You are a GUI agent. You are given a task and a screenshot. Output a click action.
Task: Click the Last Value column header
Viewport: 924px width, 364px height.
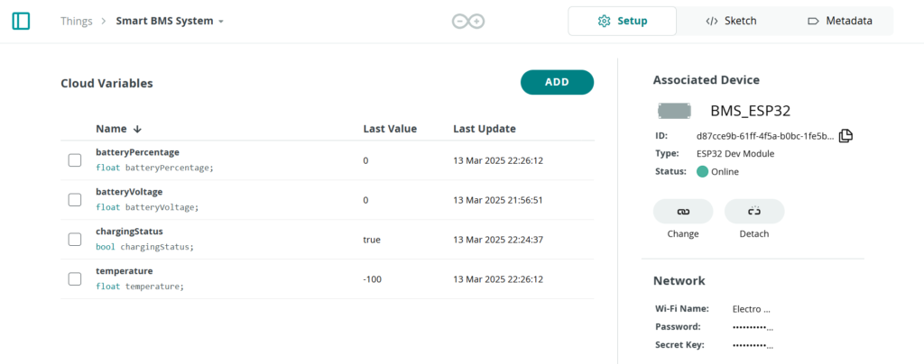(x=390, y=129)
